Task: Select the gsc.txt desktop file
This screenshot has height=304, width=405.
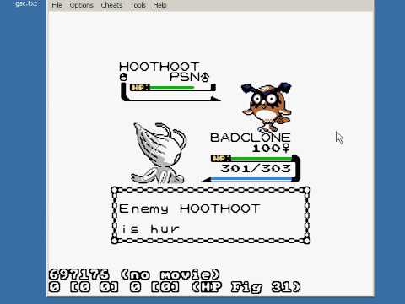Action: pos(26,3)
